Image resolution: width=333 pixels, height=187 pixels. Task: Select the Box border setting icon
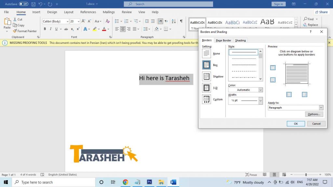[206, 65]
